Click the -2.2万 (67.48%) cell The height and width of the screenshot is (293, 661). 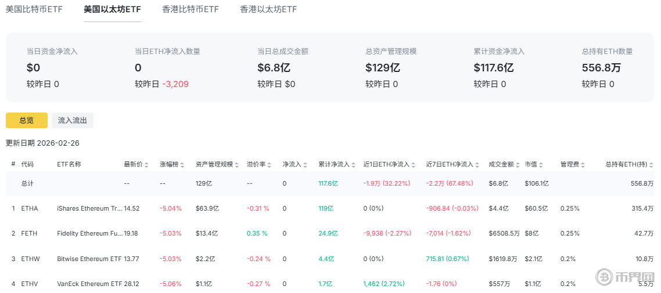450,183
